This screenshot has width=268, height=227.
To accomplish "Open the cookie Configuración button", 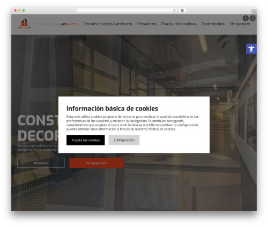I will [x=124, y=140].
